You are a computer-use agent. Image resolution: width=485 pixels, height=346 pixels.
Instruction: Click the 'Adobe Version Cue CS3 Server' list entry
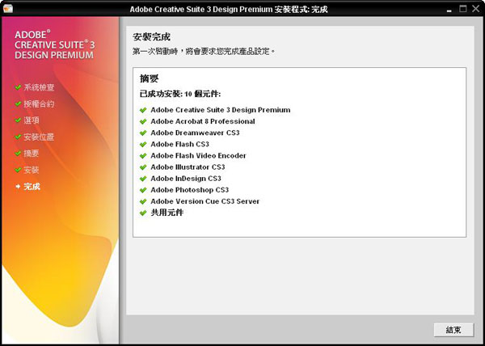point(205,201)
